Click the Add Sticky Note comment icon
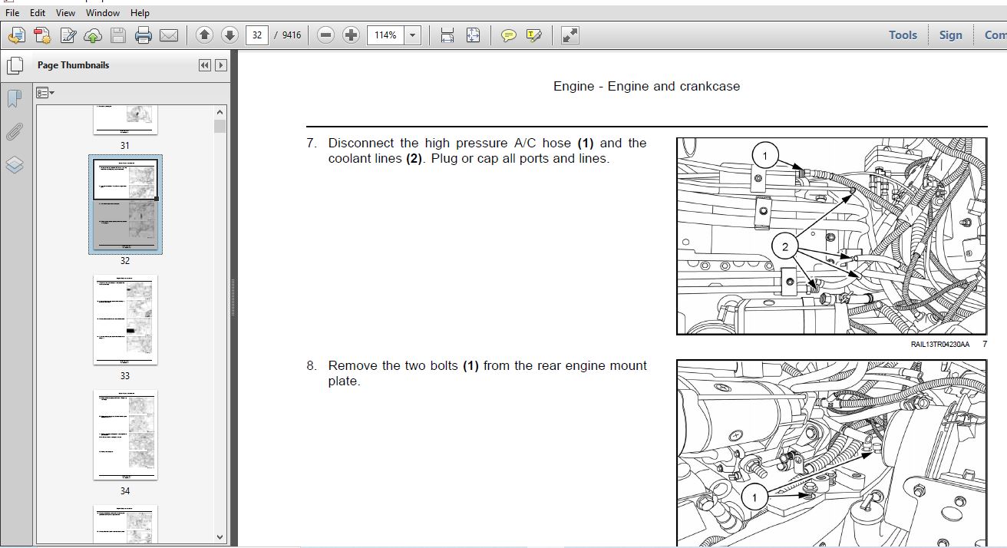 tap(508, 35)
